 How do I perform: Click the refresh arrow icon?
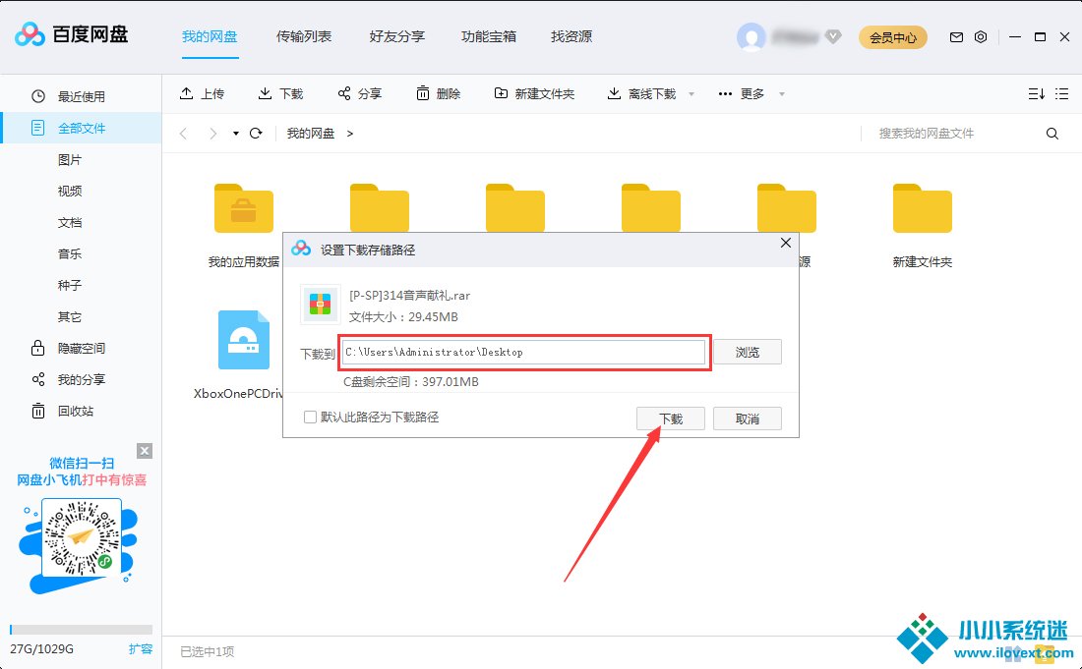point(256,134)
